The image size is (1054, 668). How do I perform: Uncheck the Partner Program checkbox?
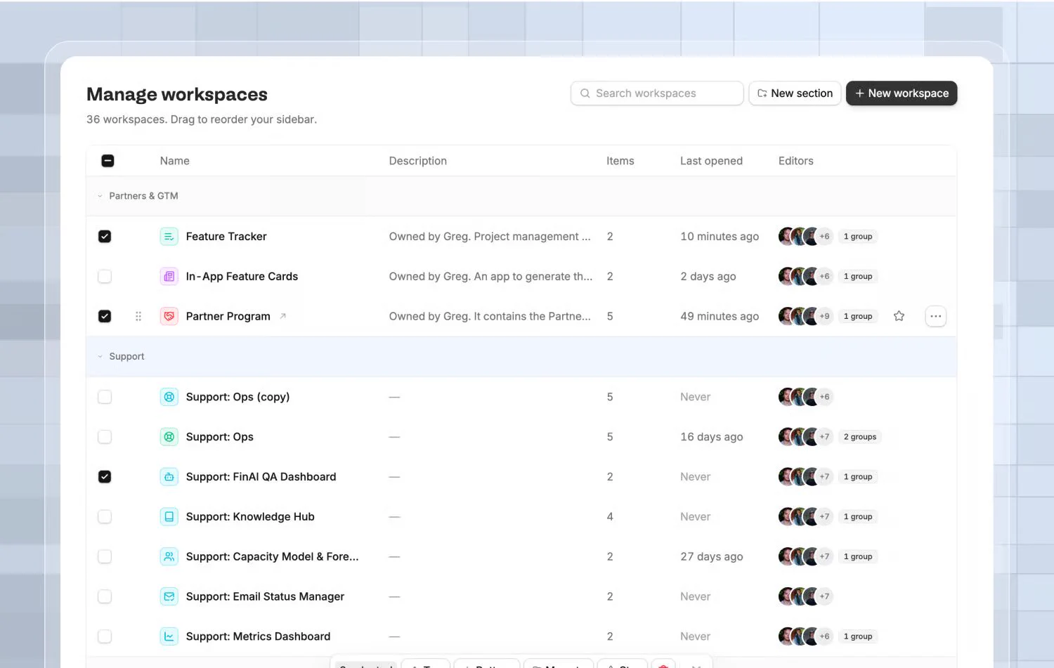pos(105,317)
